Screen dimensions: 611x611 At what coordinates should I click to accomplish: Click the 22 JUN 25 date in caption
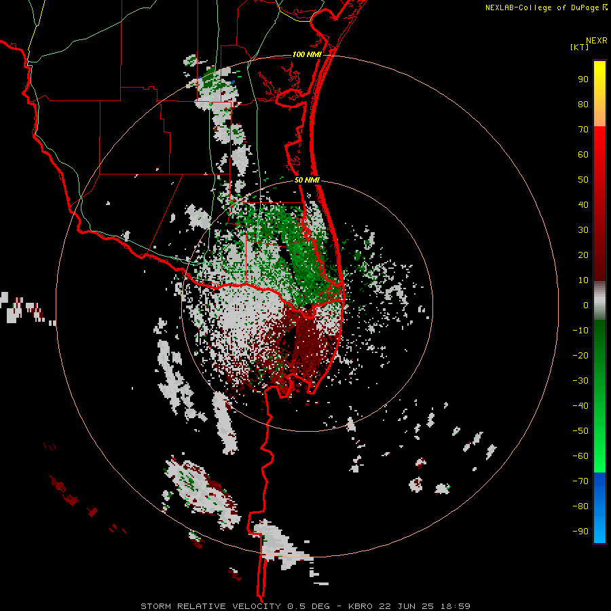coord(407,606)
